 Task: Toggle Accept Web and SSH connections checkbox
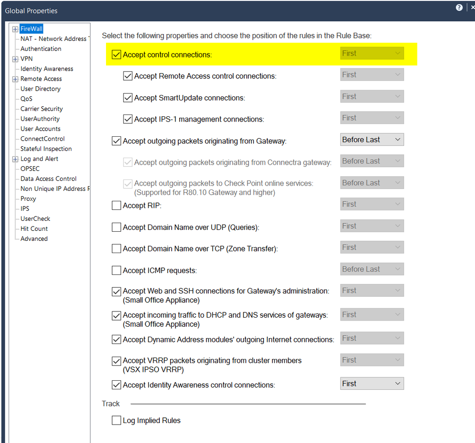point(116,292)
